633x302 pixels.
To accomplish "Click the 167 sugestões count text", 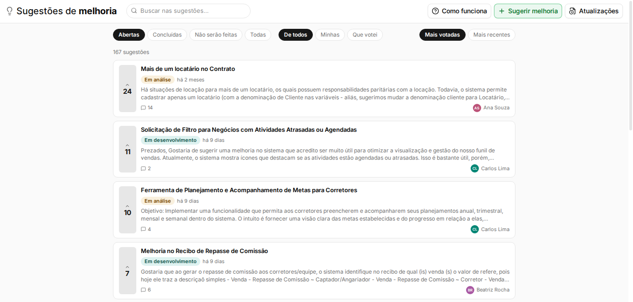I will click(131, 52).
